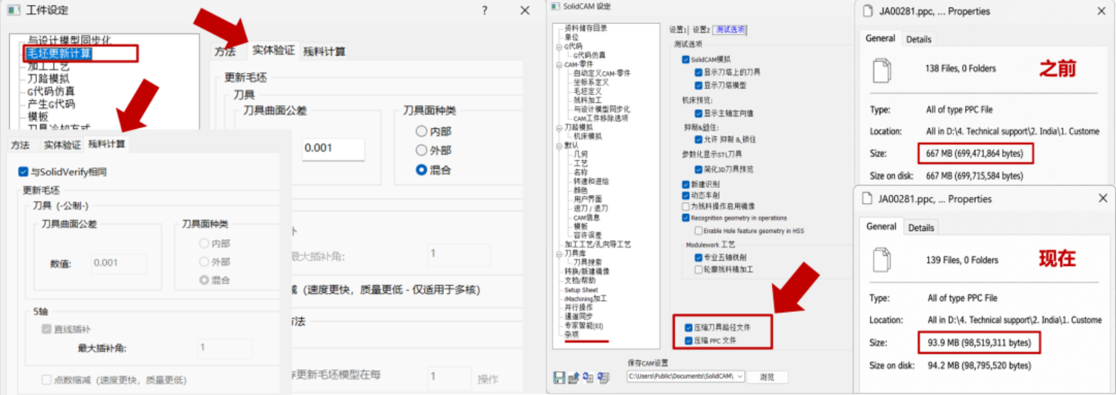
Task: Click the save settings floppy disk icon
Action: click(x=559, y=377)
